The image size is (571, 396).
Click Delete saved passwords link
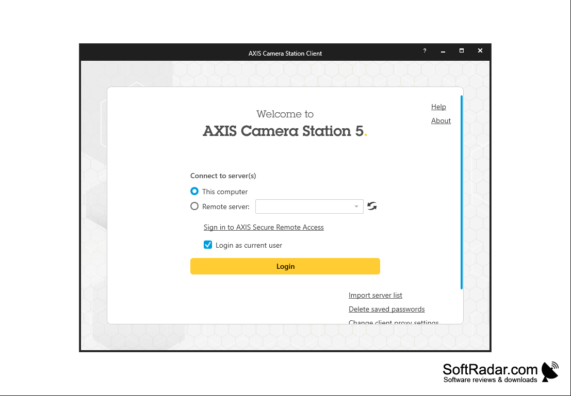click(x=387, y=309)
